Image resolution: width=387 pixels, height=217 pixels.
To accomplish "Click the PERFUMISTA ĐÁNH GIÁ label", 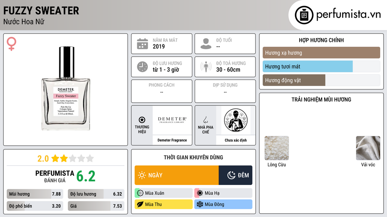I will (x=54, y=176).
